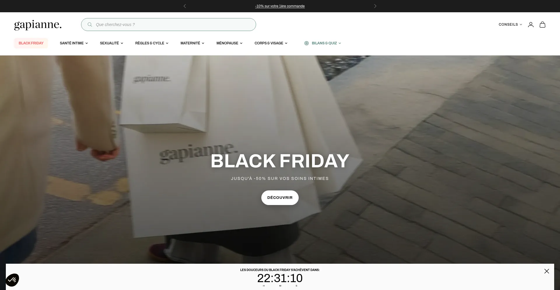The height and width of the screenshot is (290, 560).
Task: Go to the gapianne. home logo
Action: [38, 25]
